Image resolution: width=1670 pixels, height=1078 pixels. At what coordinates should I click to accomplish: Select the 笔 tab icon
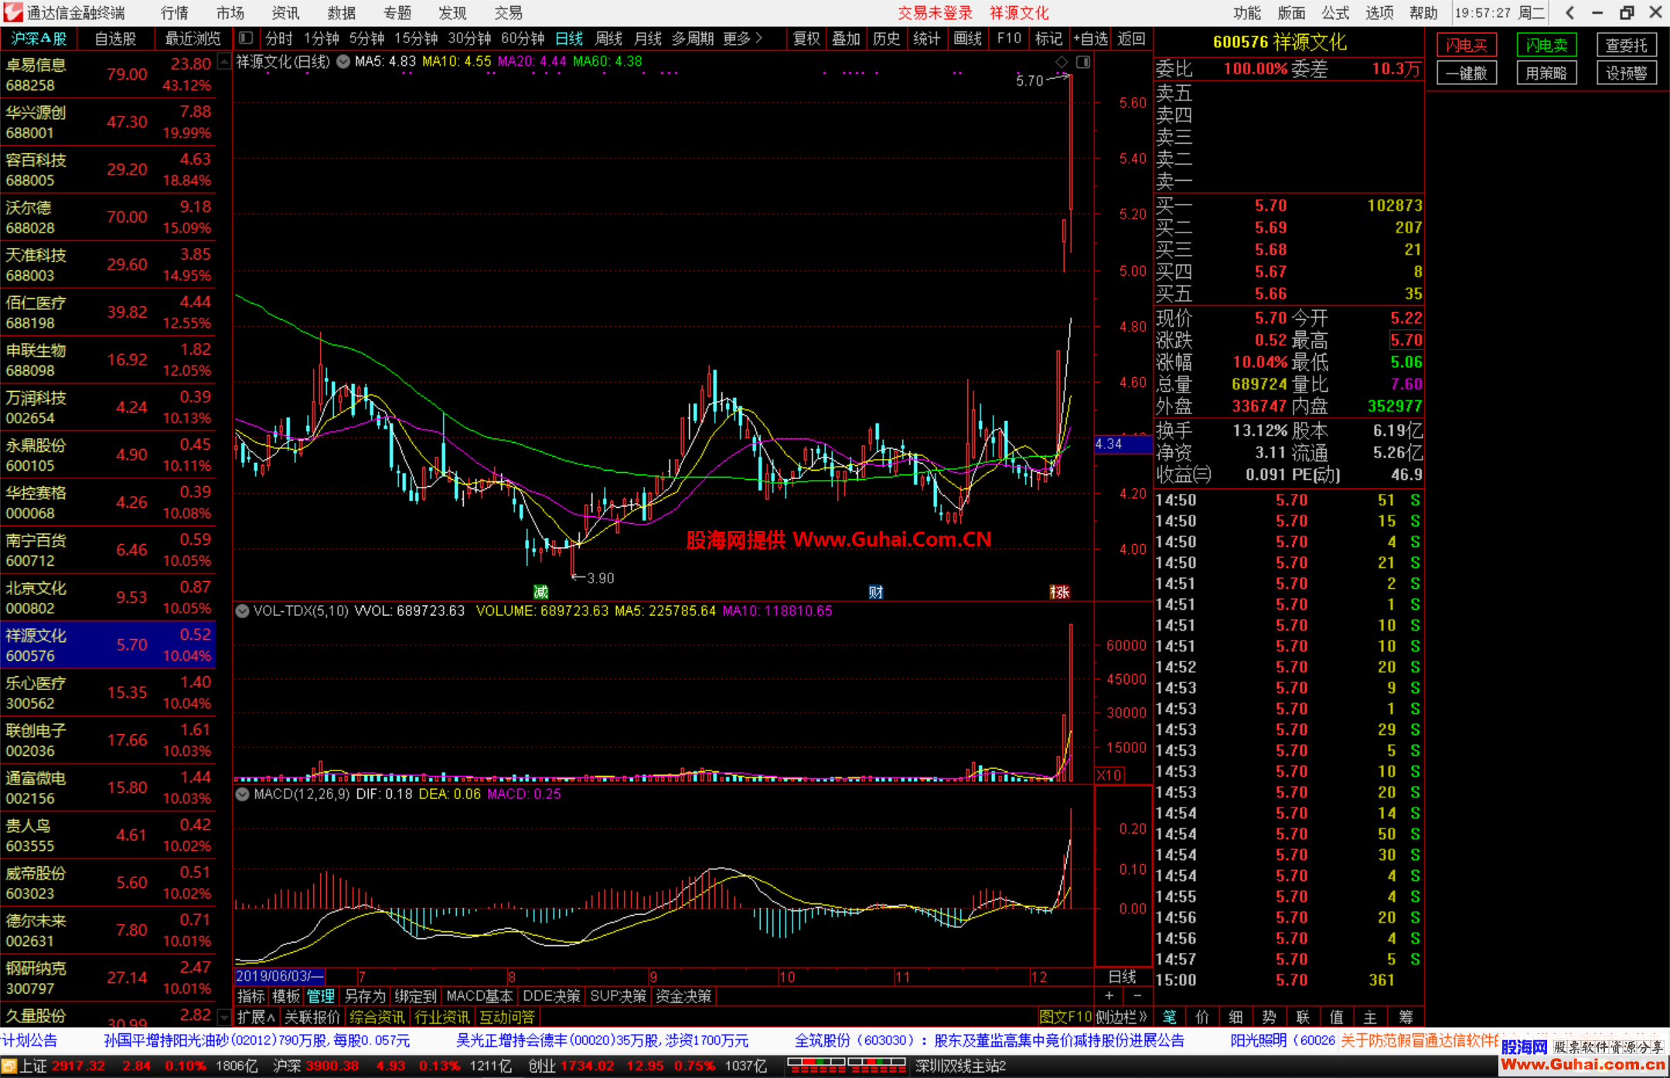[1169, 1017]
